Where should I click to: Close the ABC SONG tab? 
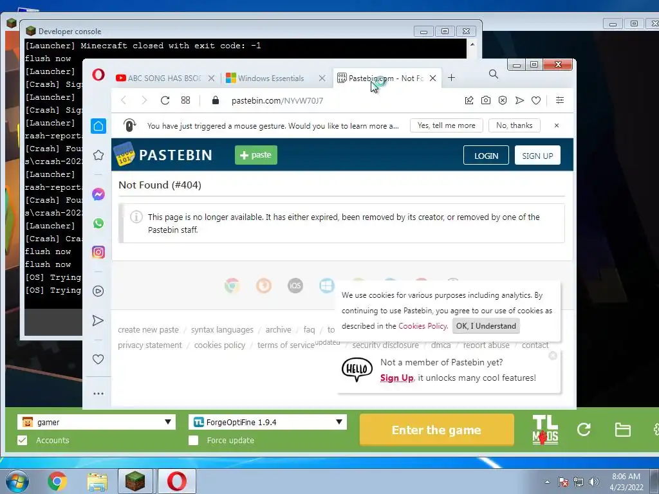point(211,78)
